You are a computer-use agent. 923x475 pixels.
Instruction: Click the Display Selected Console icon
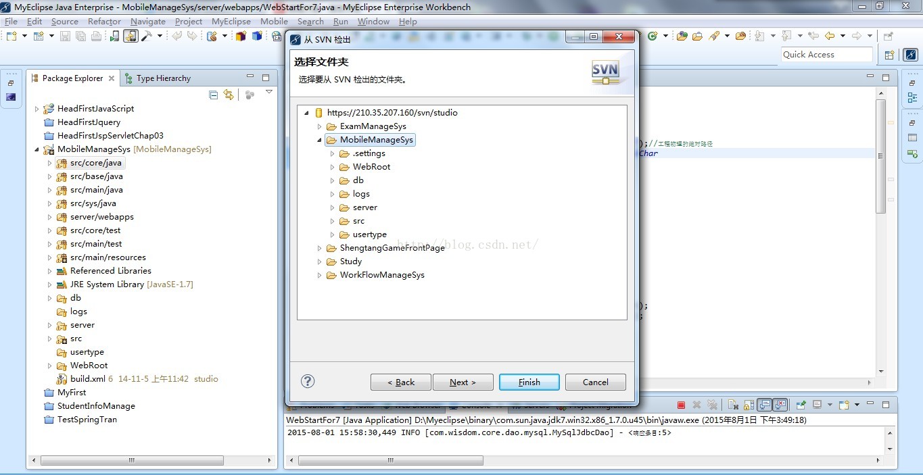pyautogui.click(x=818, y=405)
